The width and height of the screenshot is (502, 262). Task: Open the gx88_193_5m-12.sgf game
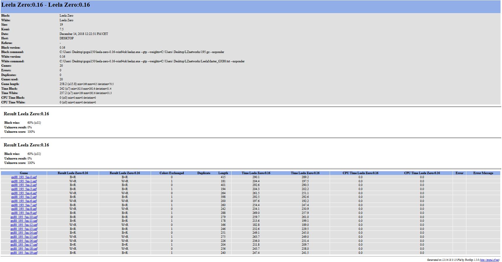click(x=24, y=225)
